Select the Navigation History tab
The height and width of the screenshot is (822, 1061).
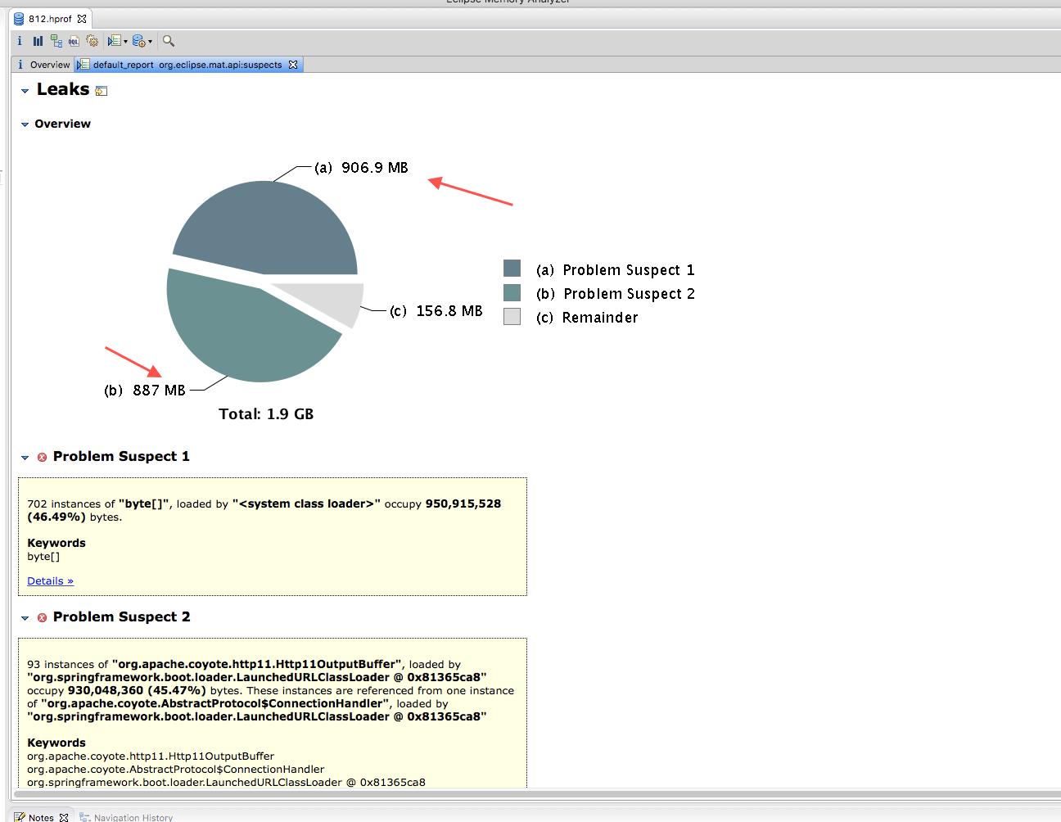pyautogui.click(x=126, y=817)
